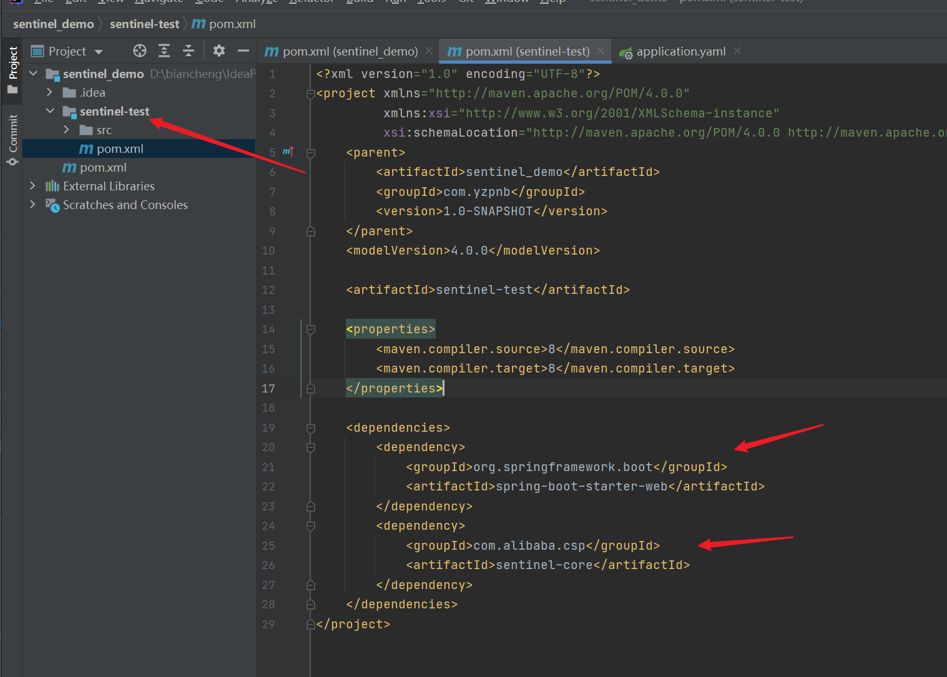Viewport: 947px width, 677px height.
Task: Click the parent POM gutter icon on line 5
Action: [x=288, y=152]
